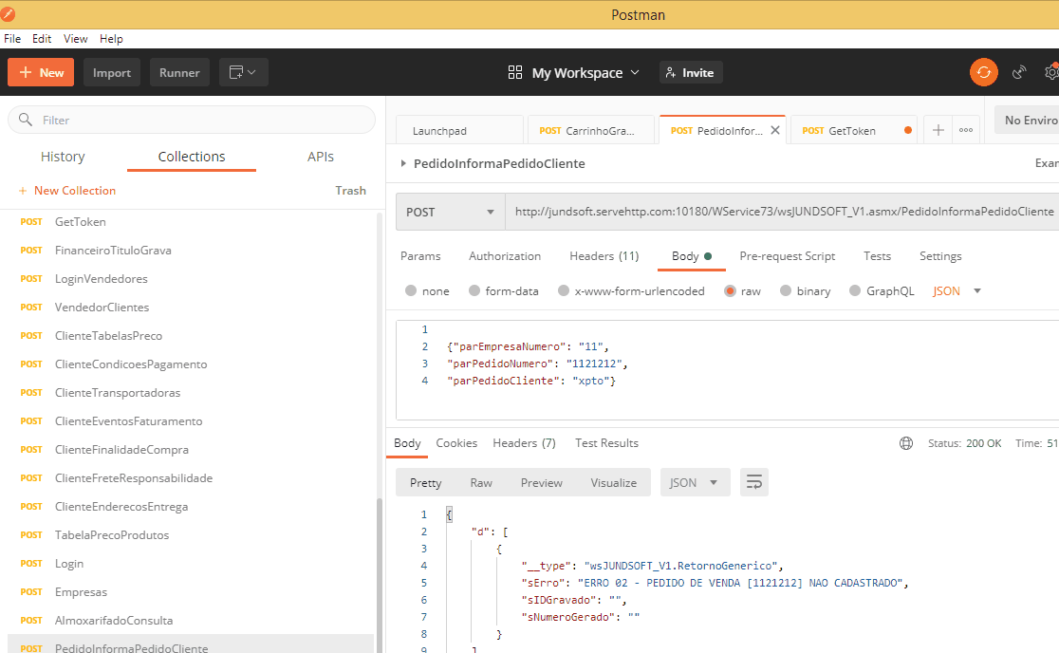Click the globe network info icon
The width and height of the screenshot is (1059, 653).
[x=906, y=443]
